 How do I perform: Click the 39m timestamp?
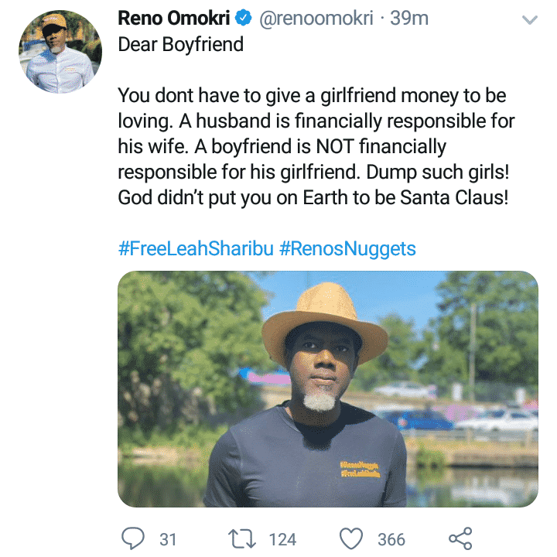click(x=410, y=18)
